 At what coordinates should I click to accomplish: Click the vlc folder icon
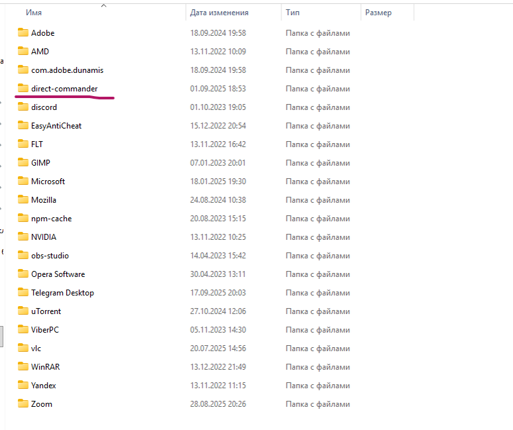pyautogui.click(x=23, y=348)
